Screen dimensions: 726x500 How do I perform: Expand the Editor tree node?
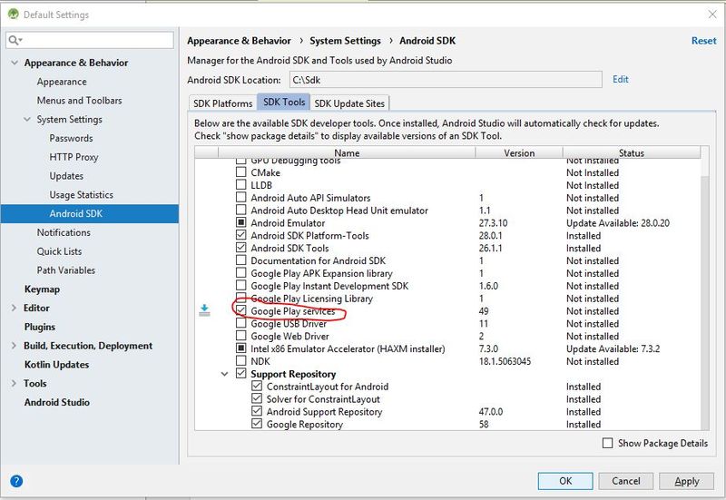14,308
